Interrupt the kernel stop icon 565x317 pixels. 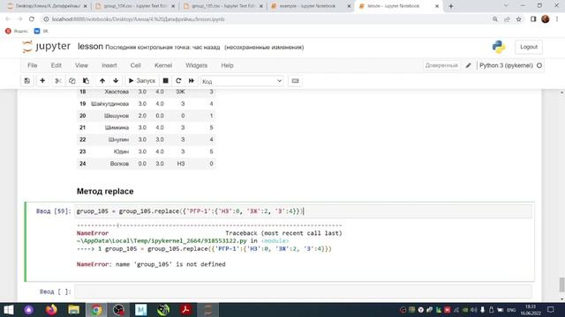[x=165, y=81]
